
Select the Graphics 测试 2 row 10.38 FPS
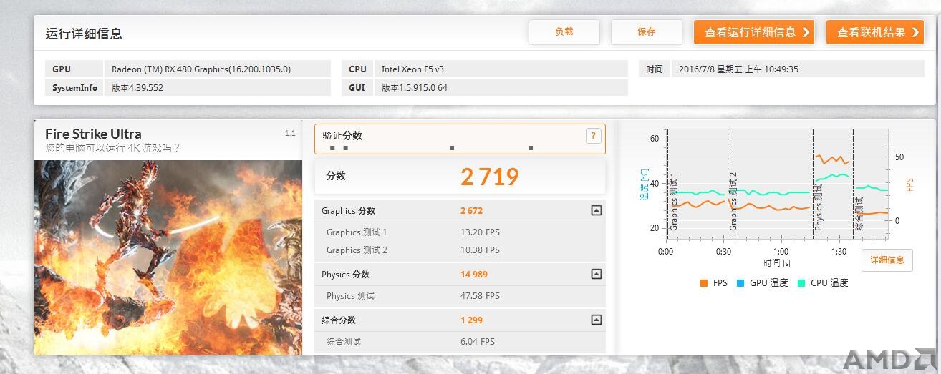point(460,250)
